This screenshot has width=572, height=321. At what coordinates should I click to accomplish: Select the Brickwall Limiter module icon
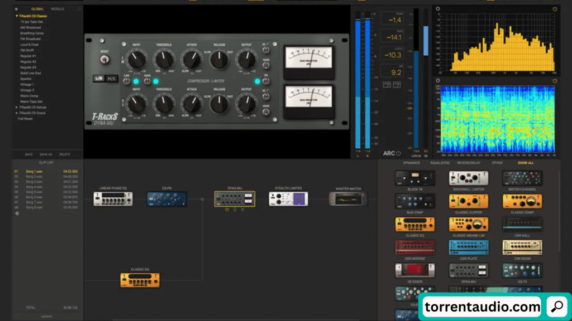click(x=468, y=178)
